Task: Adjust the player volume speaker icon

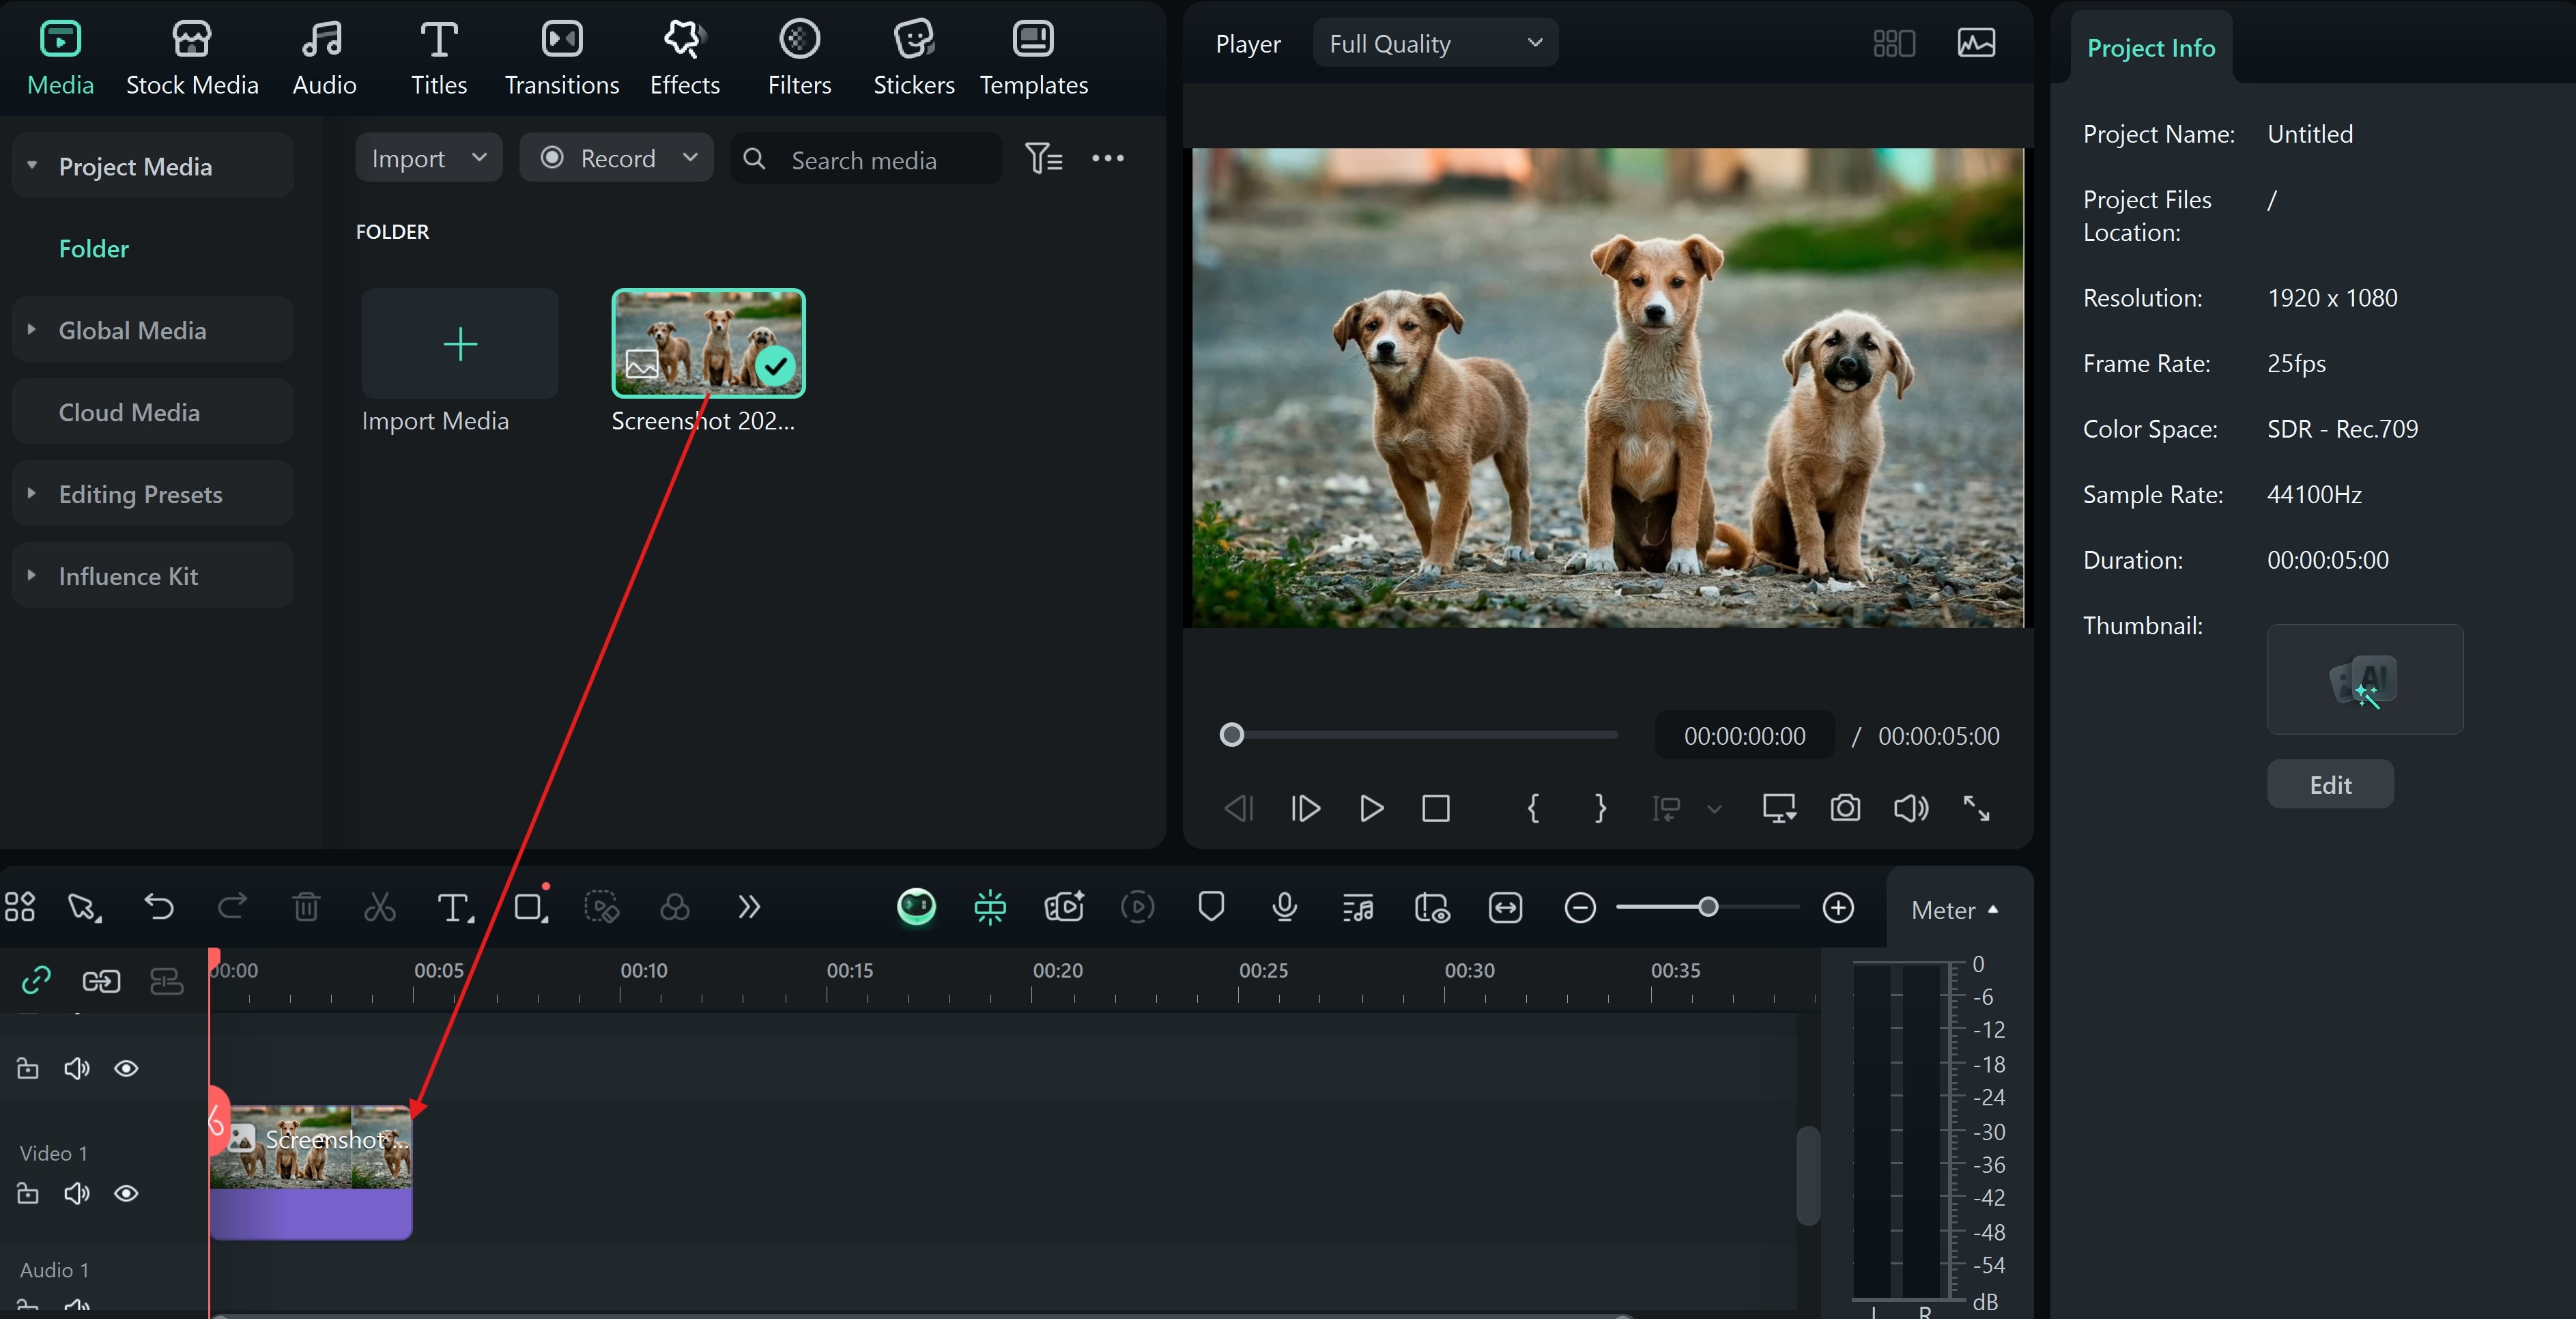Action: [1911, 808]
